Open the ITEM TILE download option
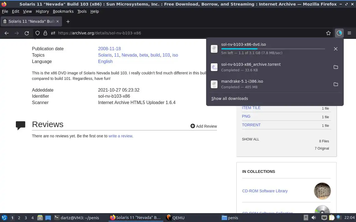 click(251, 108)
